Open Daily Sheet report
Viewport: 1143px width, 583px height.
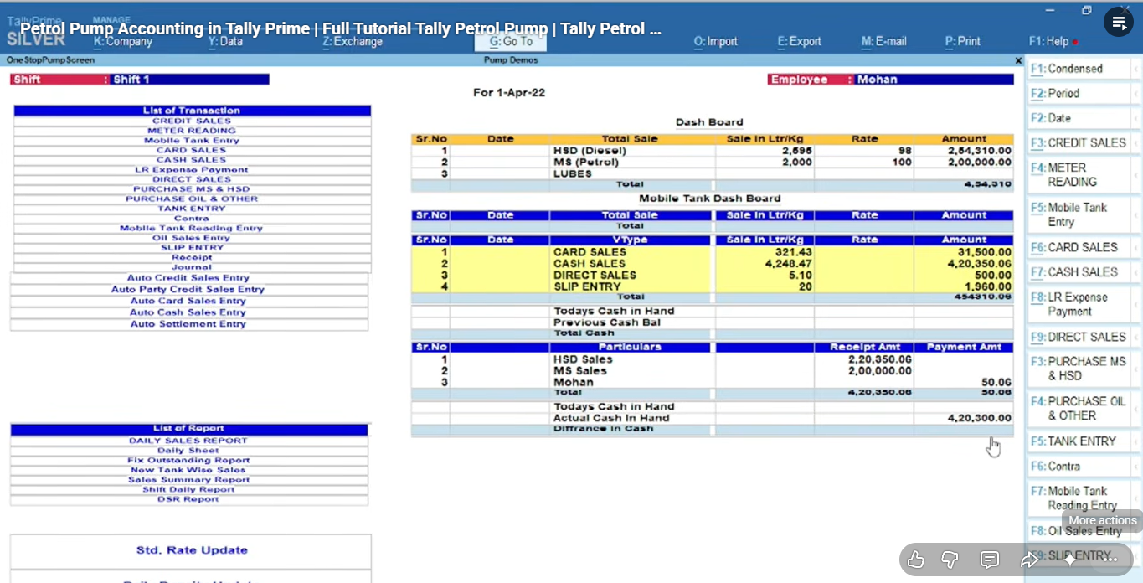[x=188, y=451]
